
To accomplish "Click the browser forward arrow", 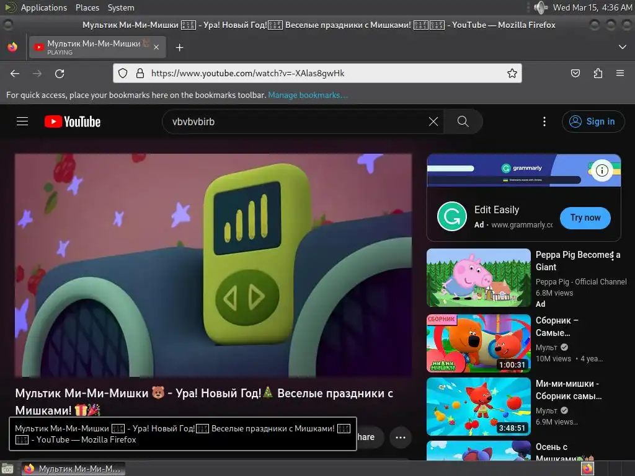I will [x=37, y=74].
